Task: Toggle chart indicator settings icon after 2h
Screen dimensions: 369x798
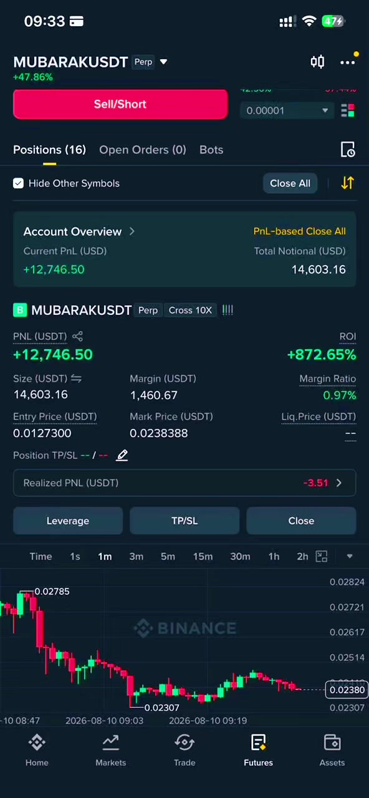Action: pos(322,556)
